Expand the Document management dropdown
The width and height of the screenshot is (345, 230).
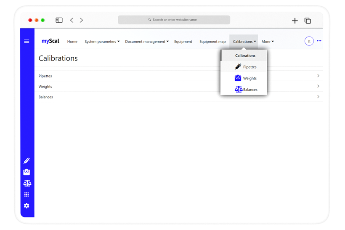pyautogui.click(x=147, y=42)
